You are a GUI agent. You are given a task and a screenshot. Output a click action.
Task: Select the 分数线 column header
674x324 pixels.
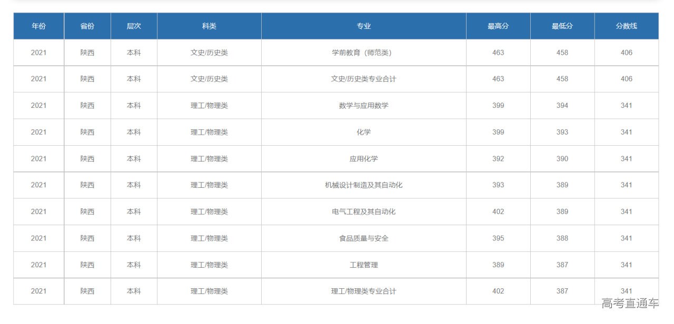point(626,26)
